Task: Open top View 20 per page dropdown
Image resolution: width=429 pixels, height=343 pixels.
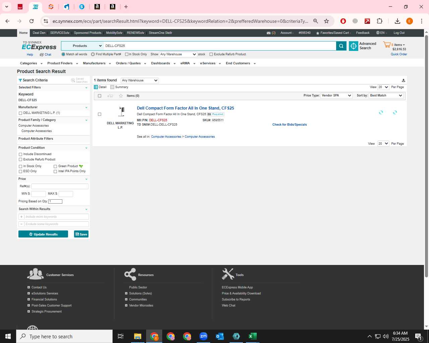Action: [383, 87]
